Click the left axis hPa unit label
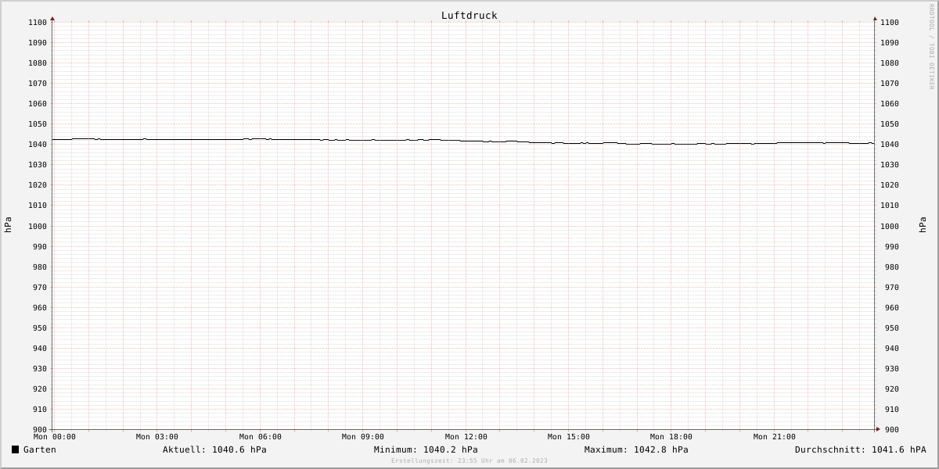 (8, 225)
